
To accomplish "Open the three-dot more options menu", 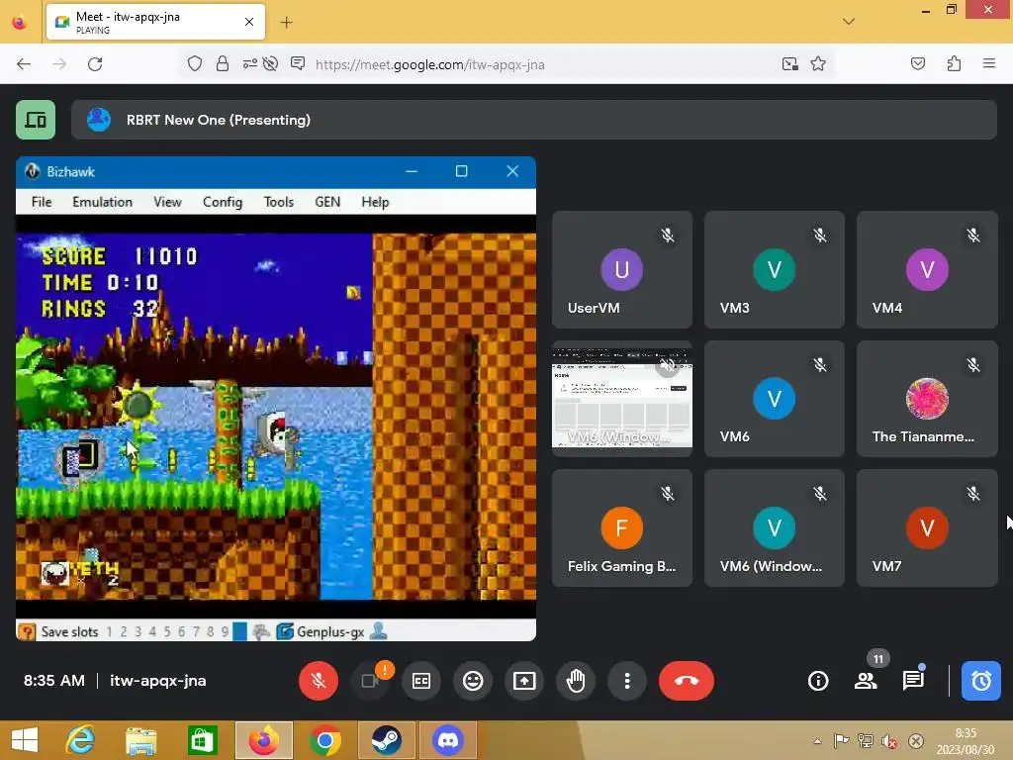I will [626, 681].
